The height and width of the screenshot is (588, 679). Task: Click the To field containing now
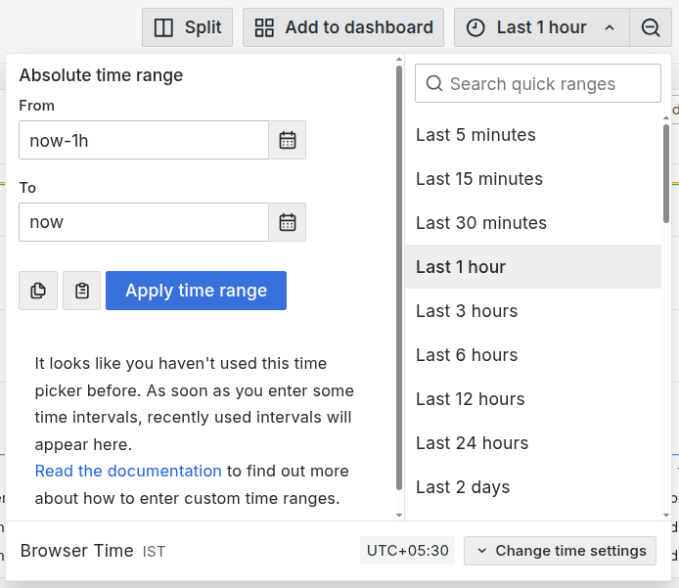point(144,222)
